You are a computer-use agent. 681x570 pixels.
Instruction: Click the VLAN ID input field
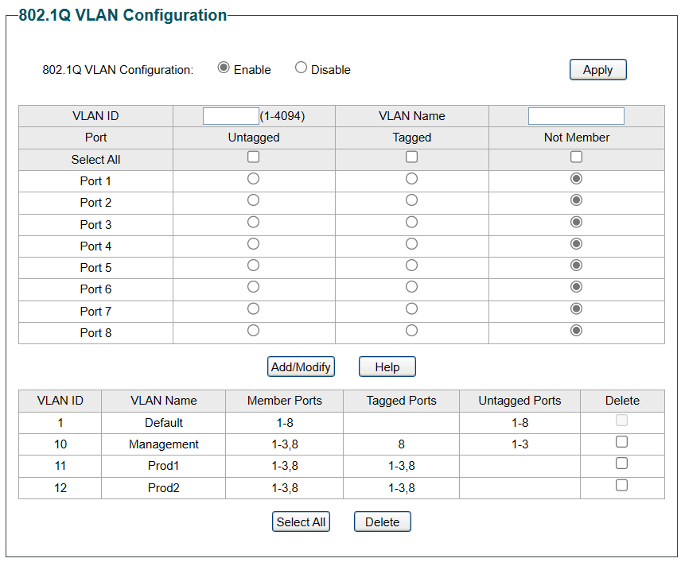(x=231, y=116)
